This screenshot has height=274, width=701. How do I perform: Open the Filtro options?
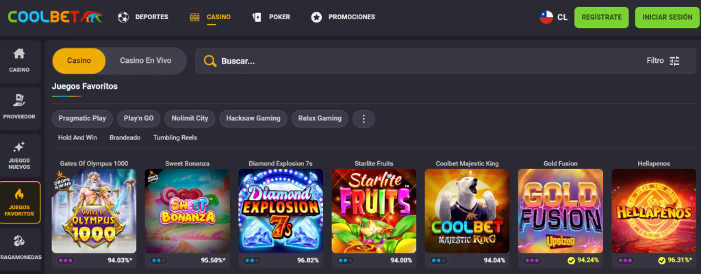click(x=663, y=61)
